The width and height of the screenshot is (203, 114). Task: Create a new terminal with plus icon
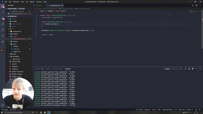pyautogui.click(x=185, y=69)
